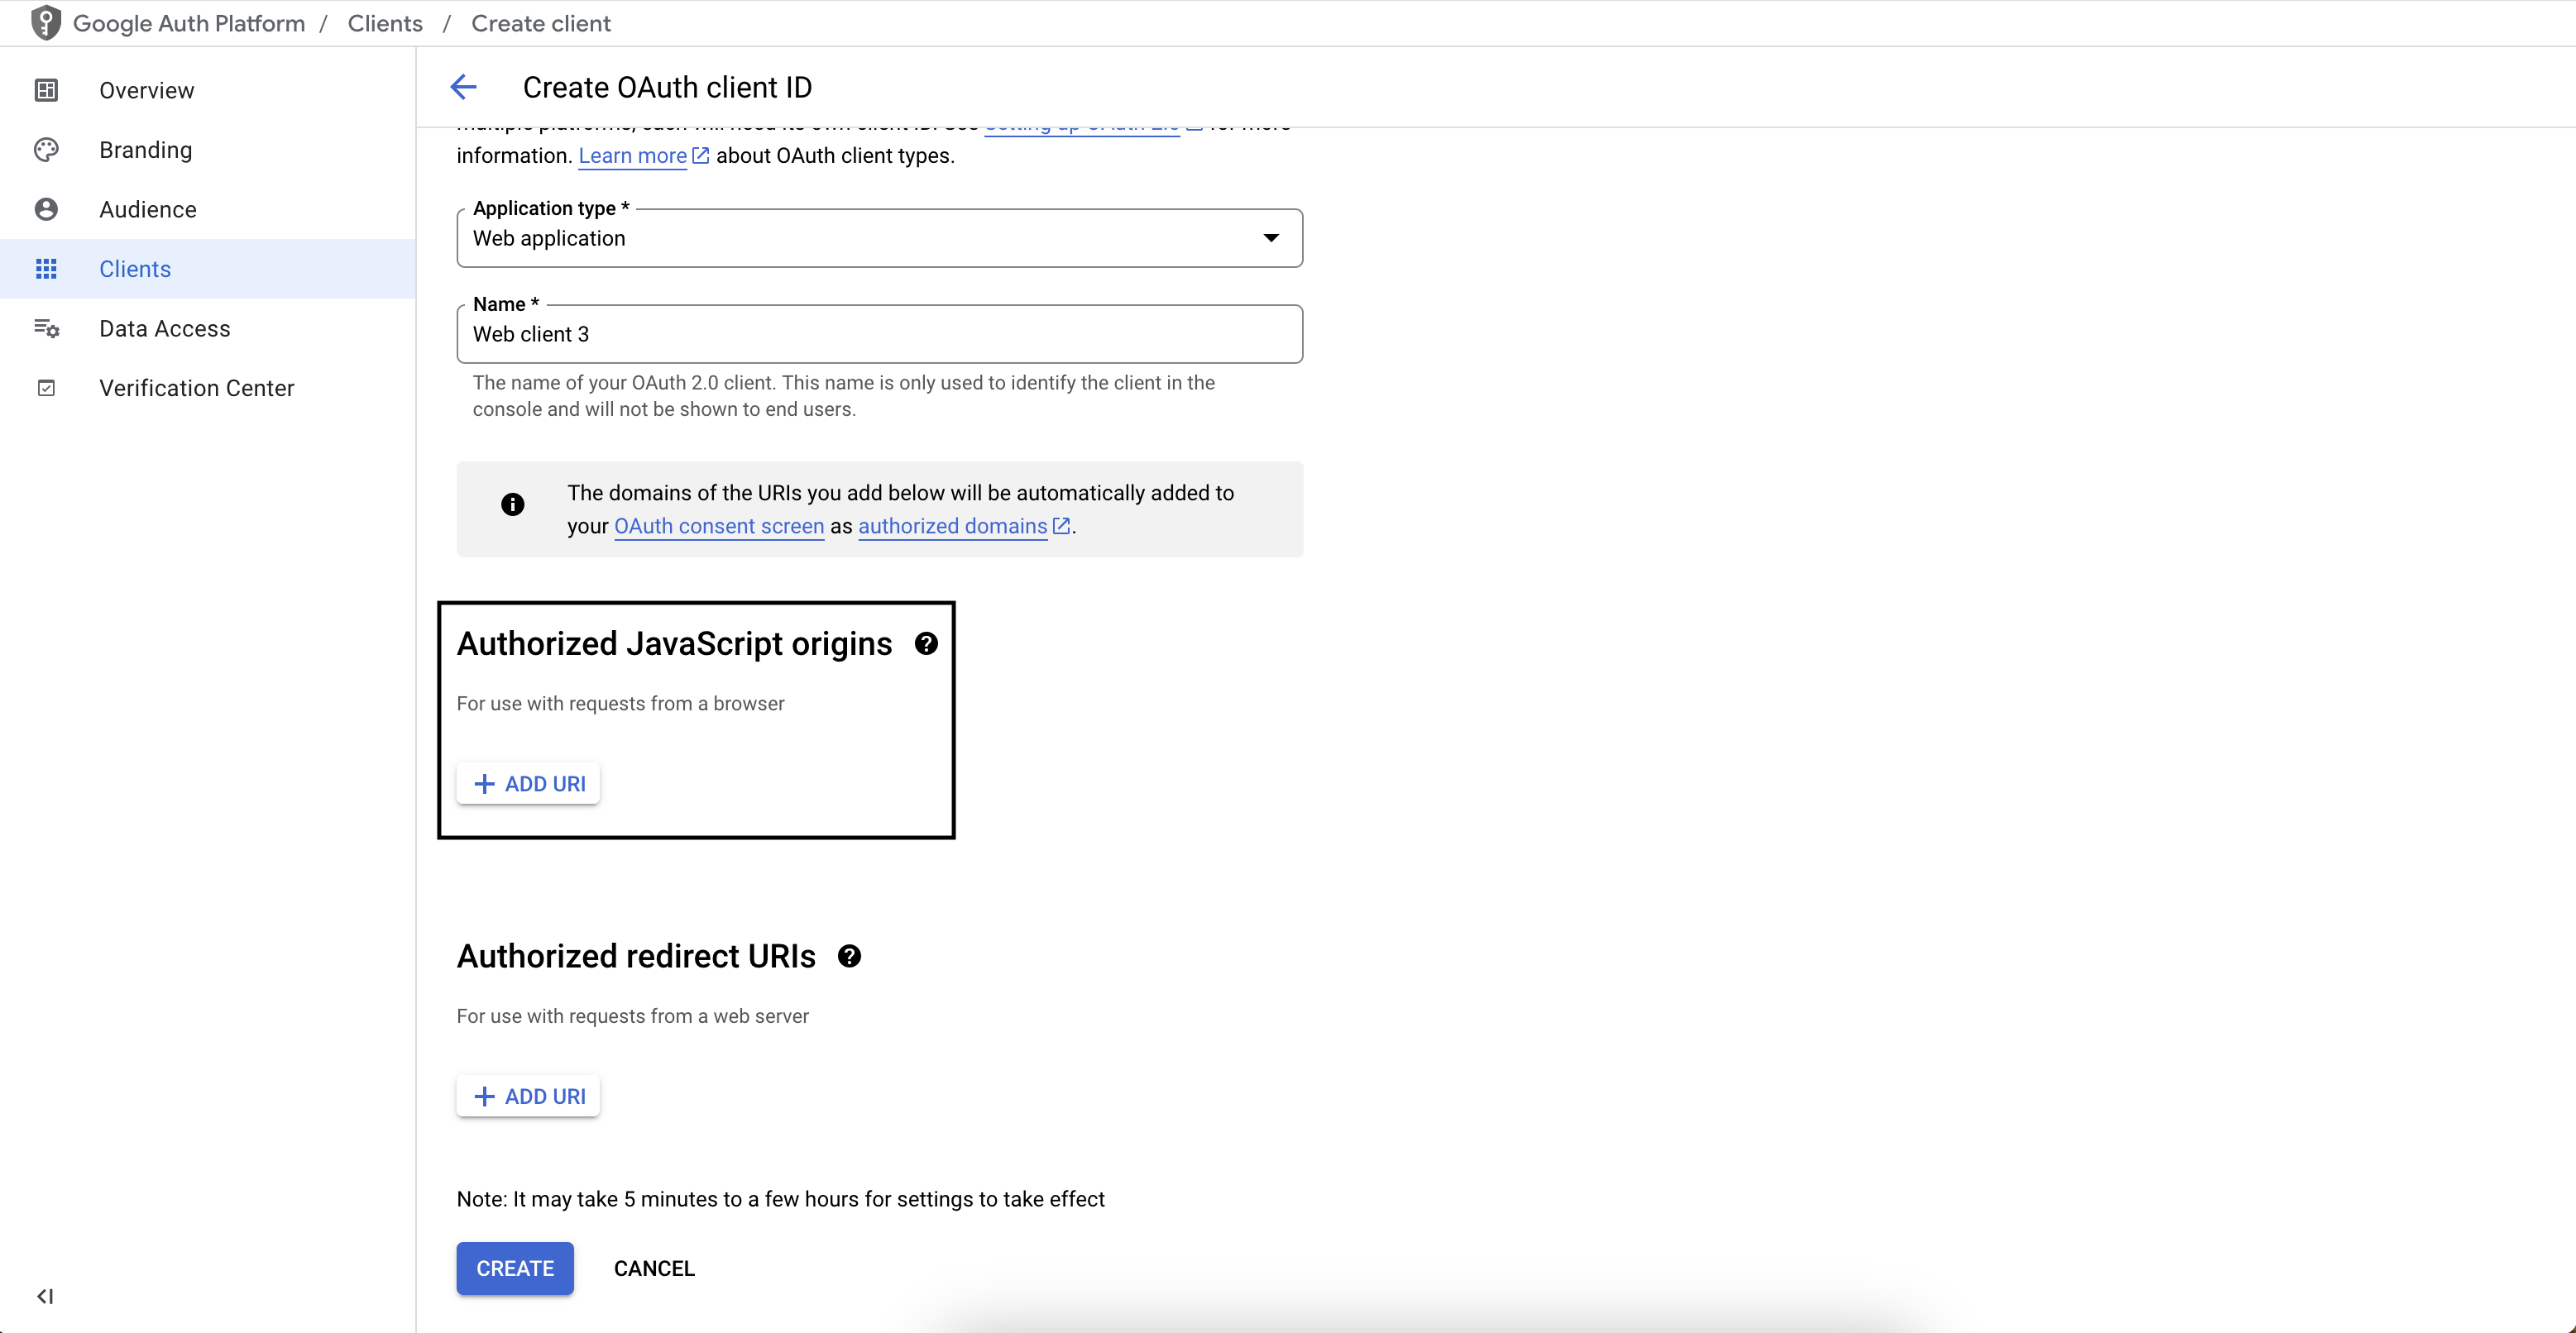Click the help icon beside Authorized redirect URIs
The width and height of the screenshot is (2576, 1333).
point(850,956)
